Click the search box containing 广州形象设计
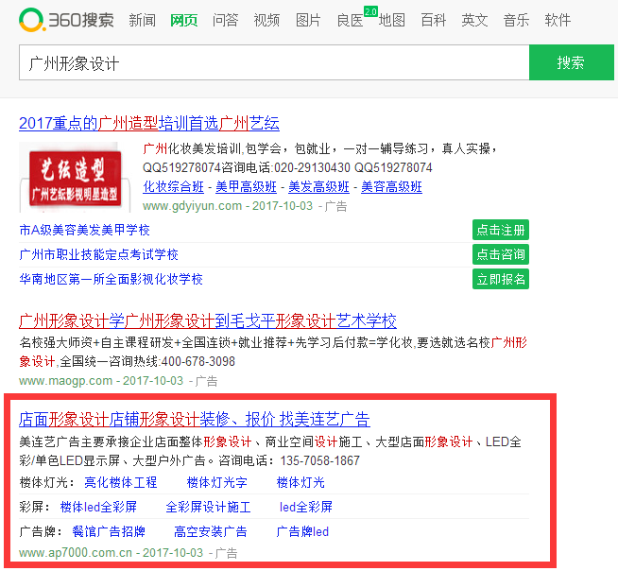The image size is (618, 571). (273, 63)
